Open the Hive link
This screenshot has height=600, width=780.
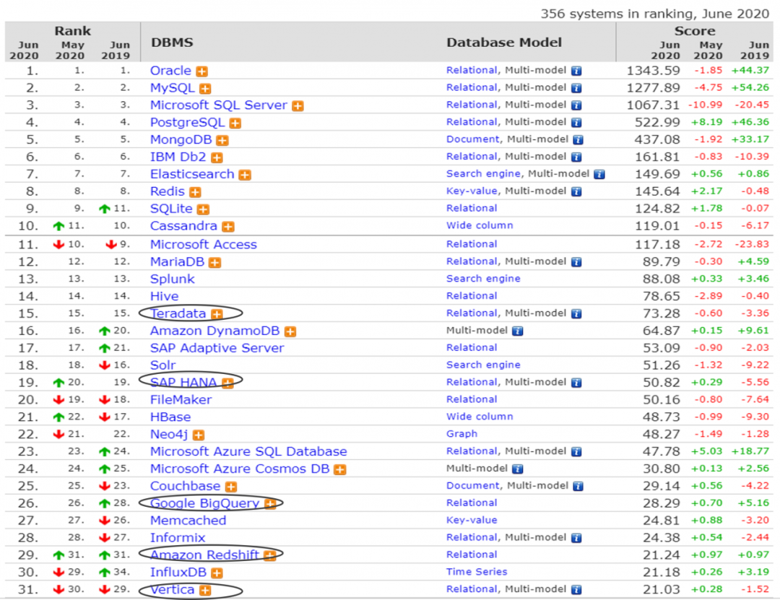tap(164, 297)
